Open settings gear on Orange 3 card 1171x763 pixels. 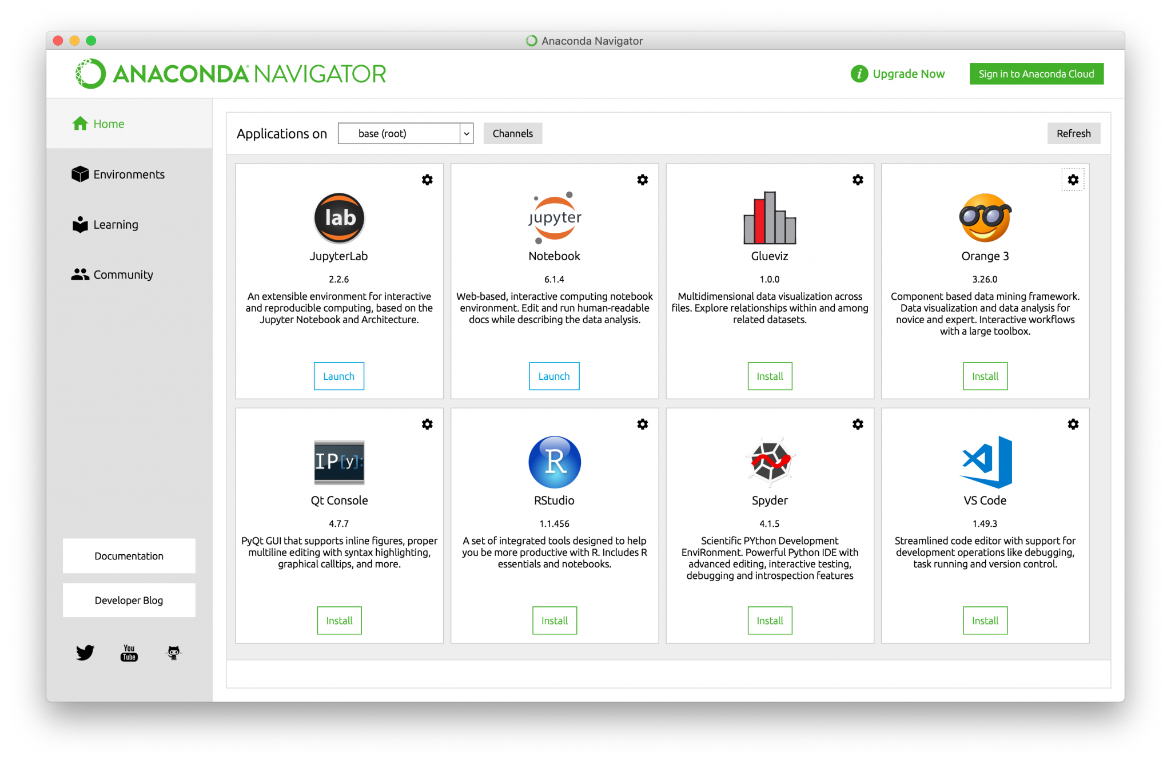tap(1073, 180)
